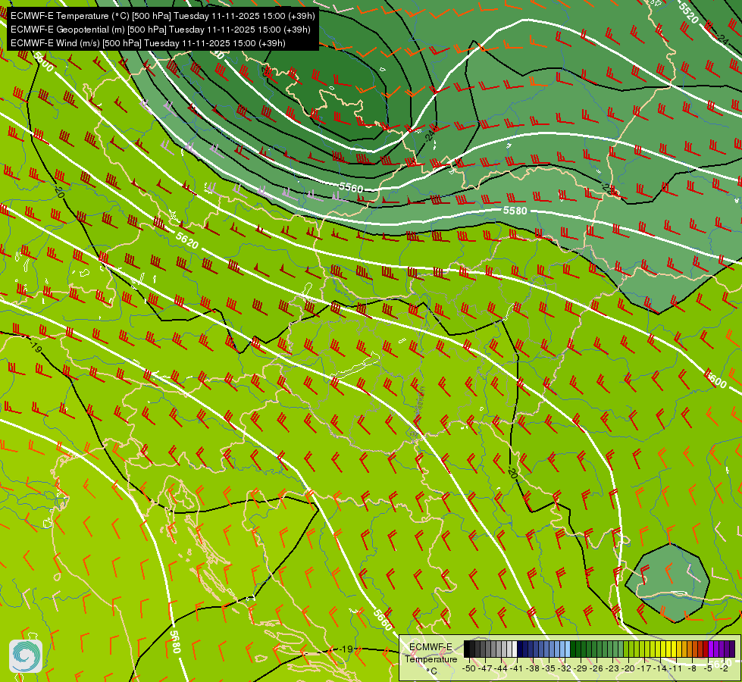The image size is (742, 682).
Task: Click the -32 legend tick value
Action: pyautogui.click(x=565, y=668)
